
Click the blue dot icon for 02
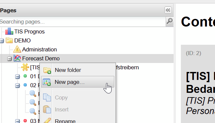point(25,85)
